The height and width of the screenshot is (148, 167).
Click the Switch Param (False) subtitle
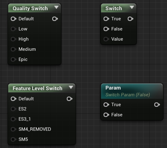click(128, 95)
